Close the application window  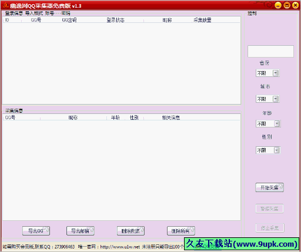coord(296,5)
